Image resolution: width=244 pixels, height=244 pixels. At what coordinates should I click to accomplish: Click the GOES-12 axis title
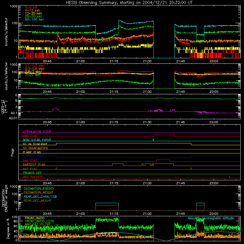point(4,106)
